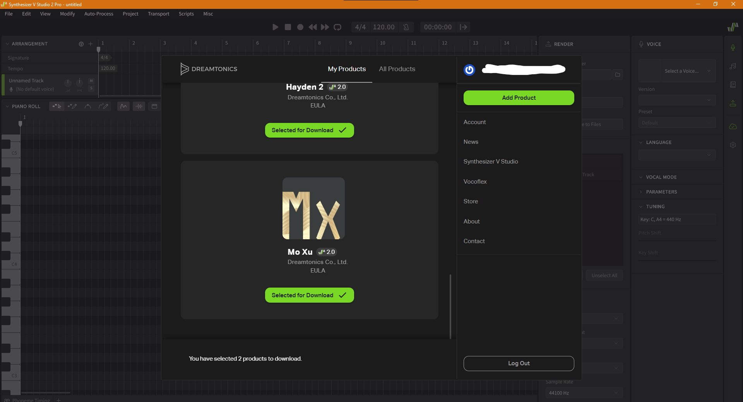Open the cloud checkmark sidebar icon
Viewport: 743px width, 402px height.
coord(733,126)
